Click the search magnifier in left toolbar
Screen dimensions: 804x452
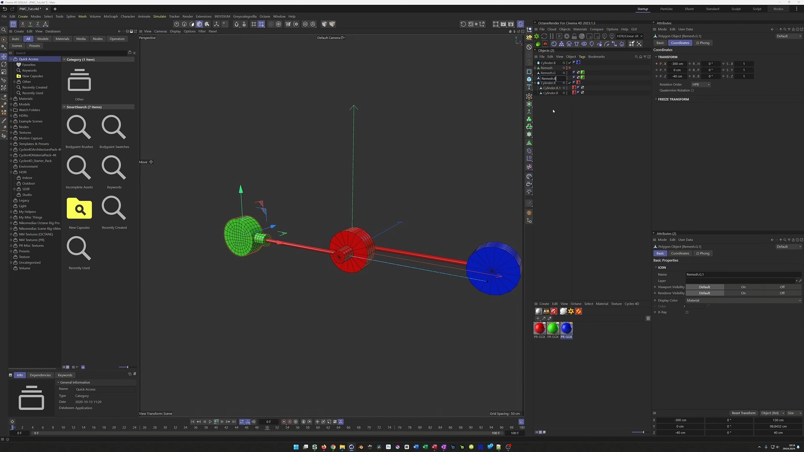[x=4, y=30]
